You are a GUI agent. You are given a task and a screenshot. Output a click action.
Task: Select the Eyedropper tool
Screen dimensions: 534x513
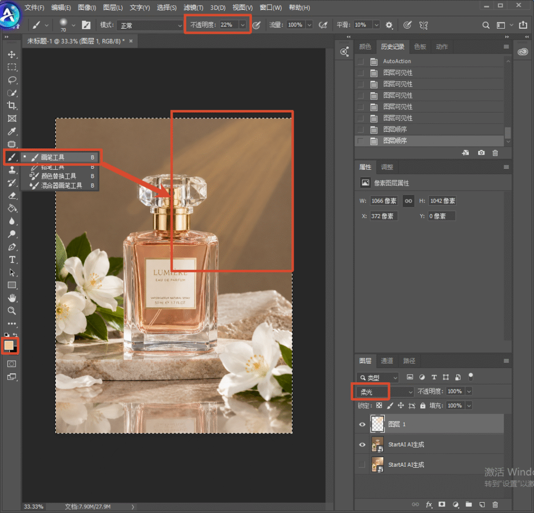click(12, 131)
